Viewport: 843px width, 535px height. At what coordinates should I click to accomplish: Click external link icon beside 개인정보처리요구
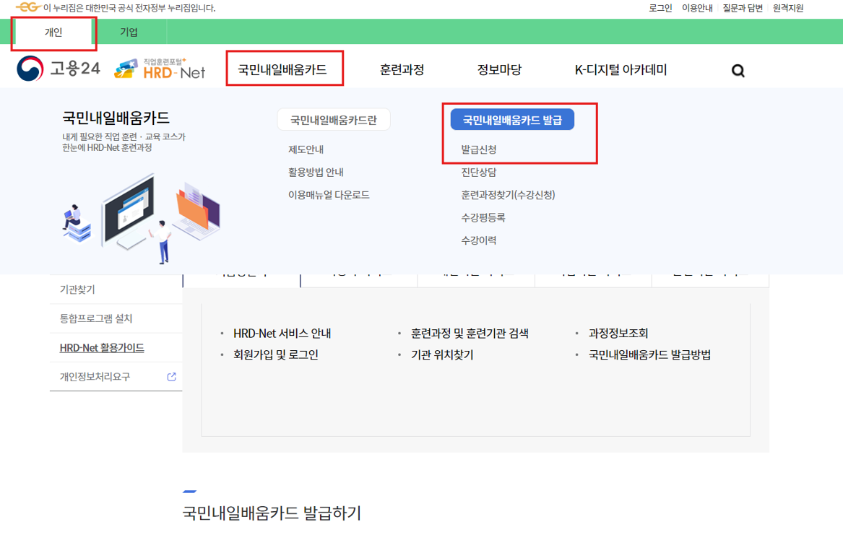click(171, 377)
